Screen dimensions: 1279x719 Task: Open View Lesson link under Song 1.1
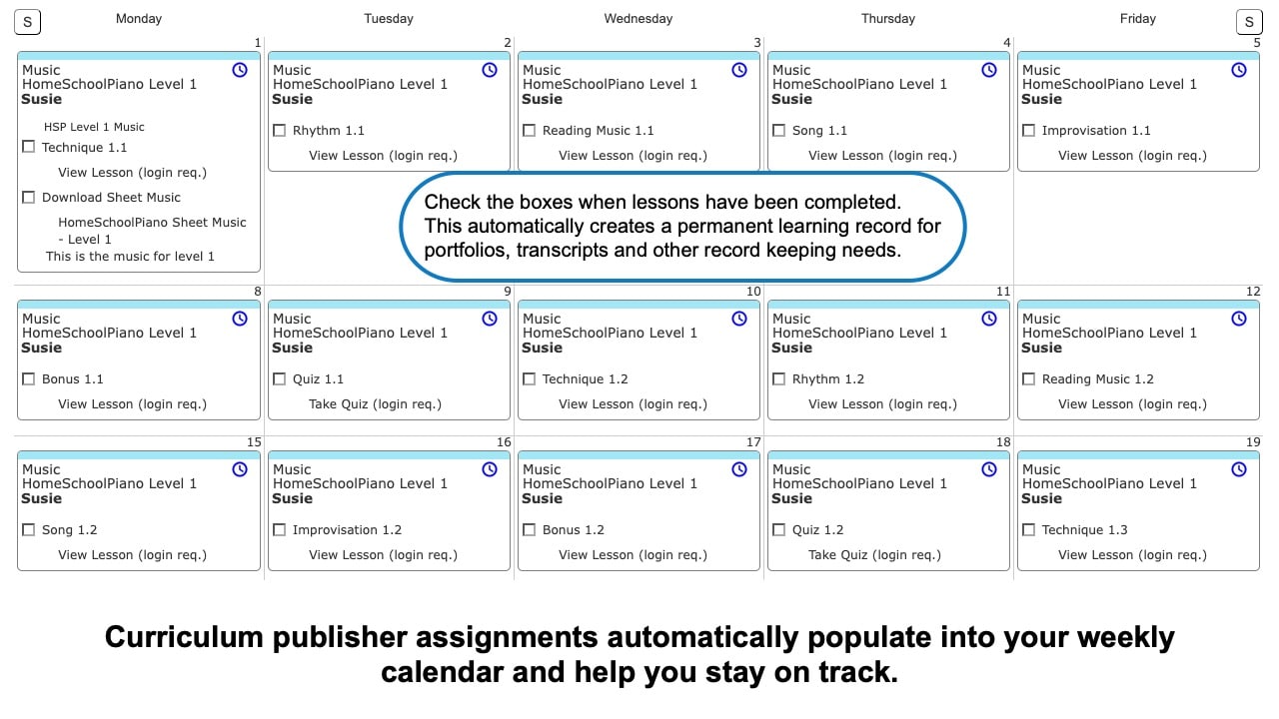coord(882,155)
